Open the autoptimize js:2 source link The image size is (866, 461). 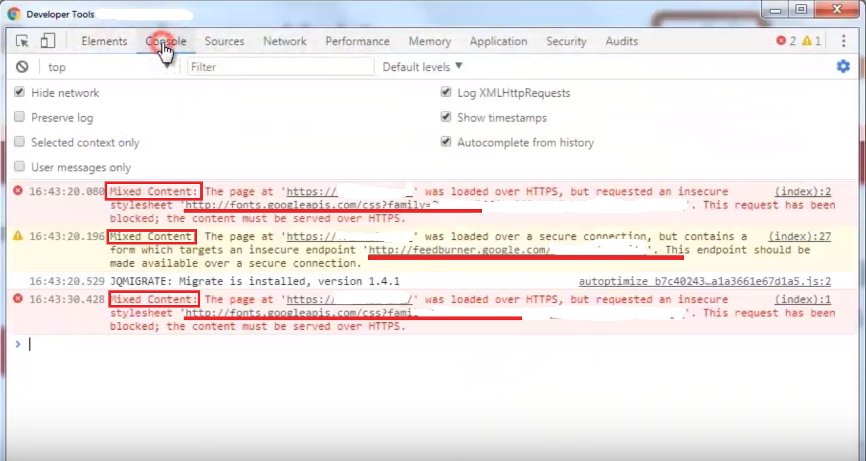[x=705, y=281]
